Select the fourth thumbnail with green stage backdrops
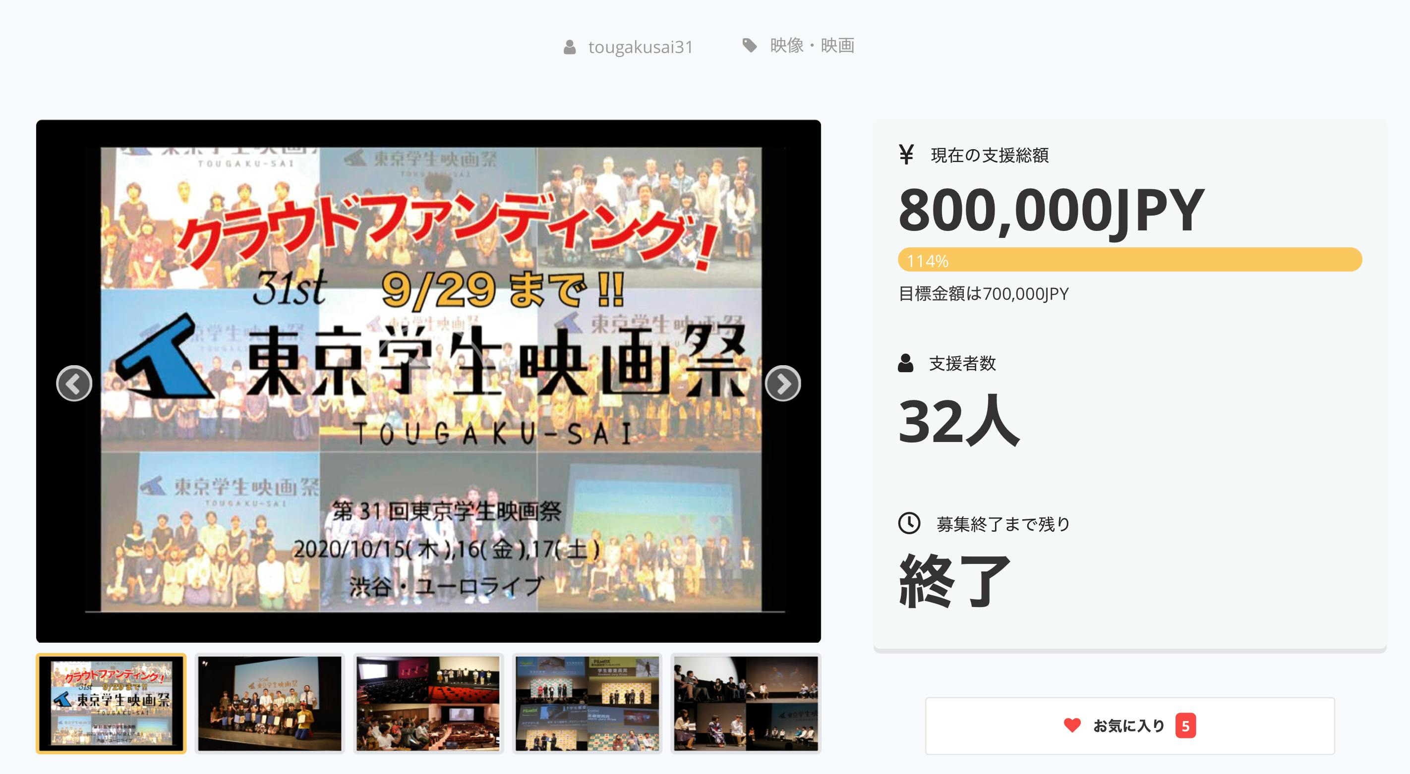Screen dimensions: 1410x774 point(587,704)
